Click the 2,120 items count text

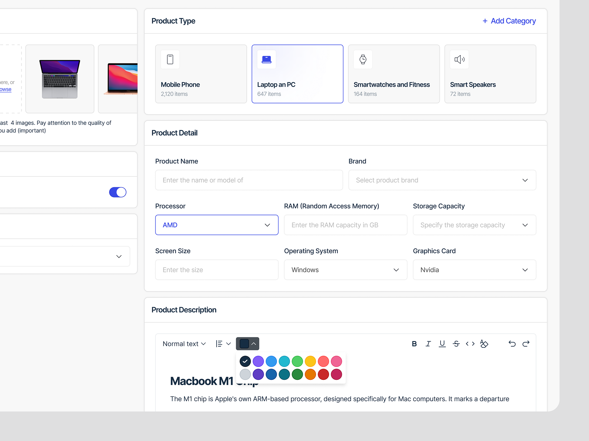174,94
